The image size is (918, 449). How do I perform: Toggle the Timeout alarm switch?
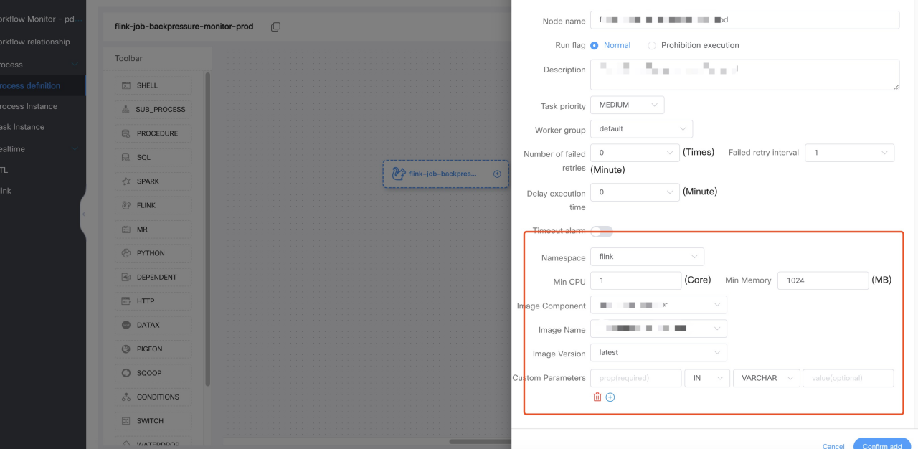tap(602, 231)
